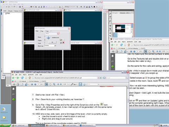The height and width of the screenshot is (127, 169).
Task: Select the Presets tab in WED left panel
Action: 11,11
